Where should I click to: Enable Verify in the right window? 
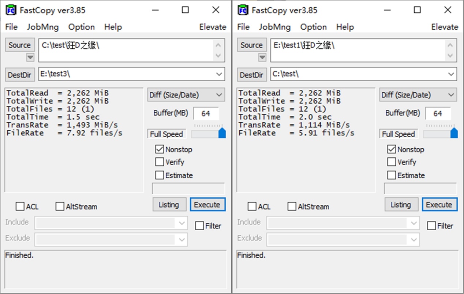click(x=392, y=162)
